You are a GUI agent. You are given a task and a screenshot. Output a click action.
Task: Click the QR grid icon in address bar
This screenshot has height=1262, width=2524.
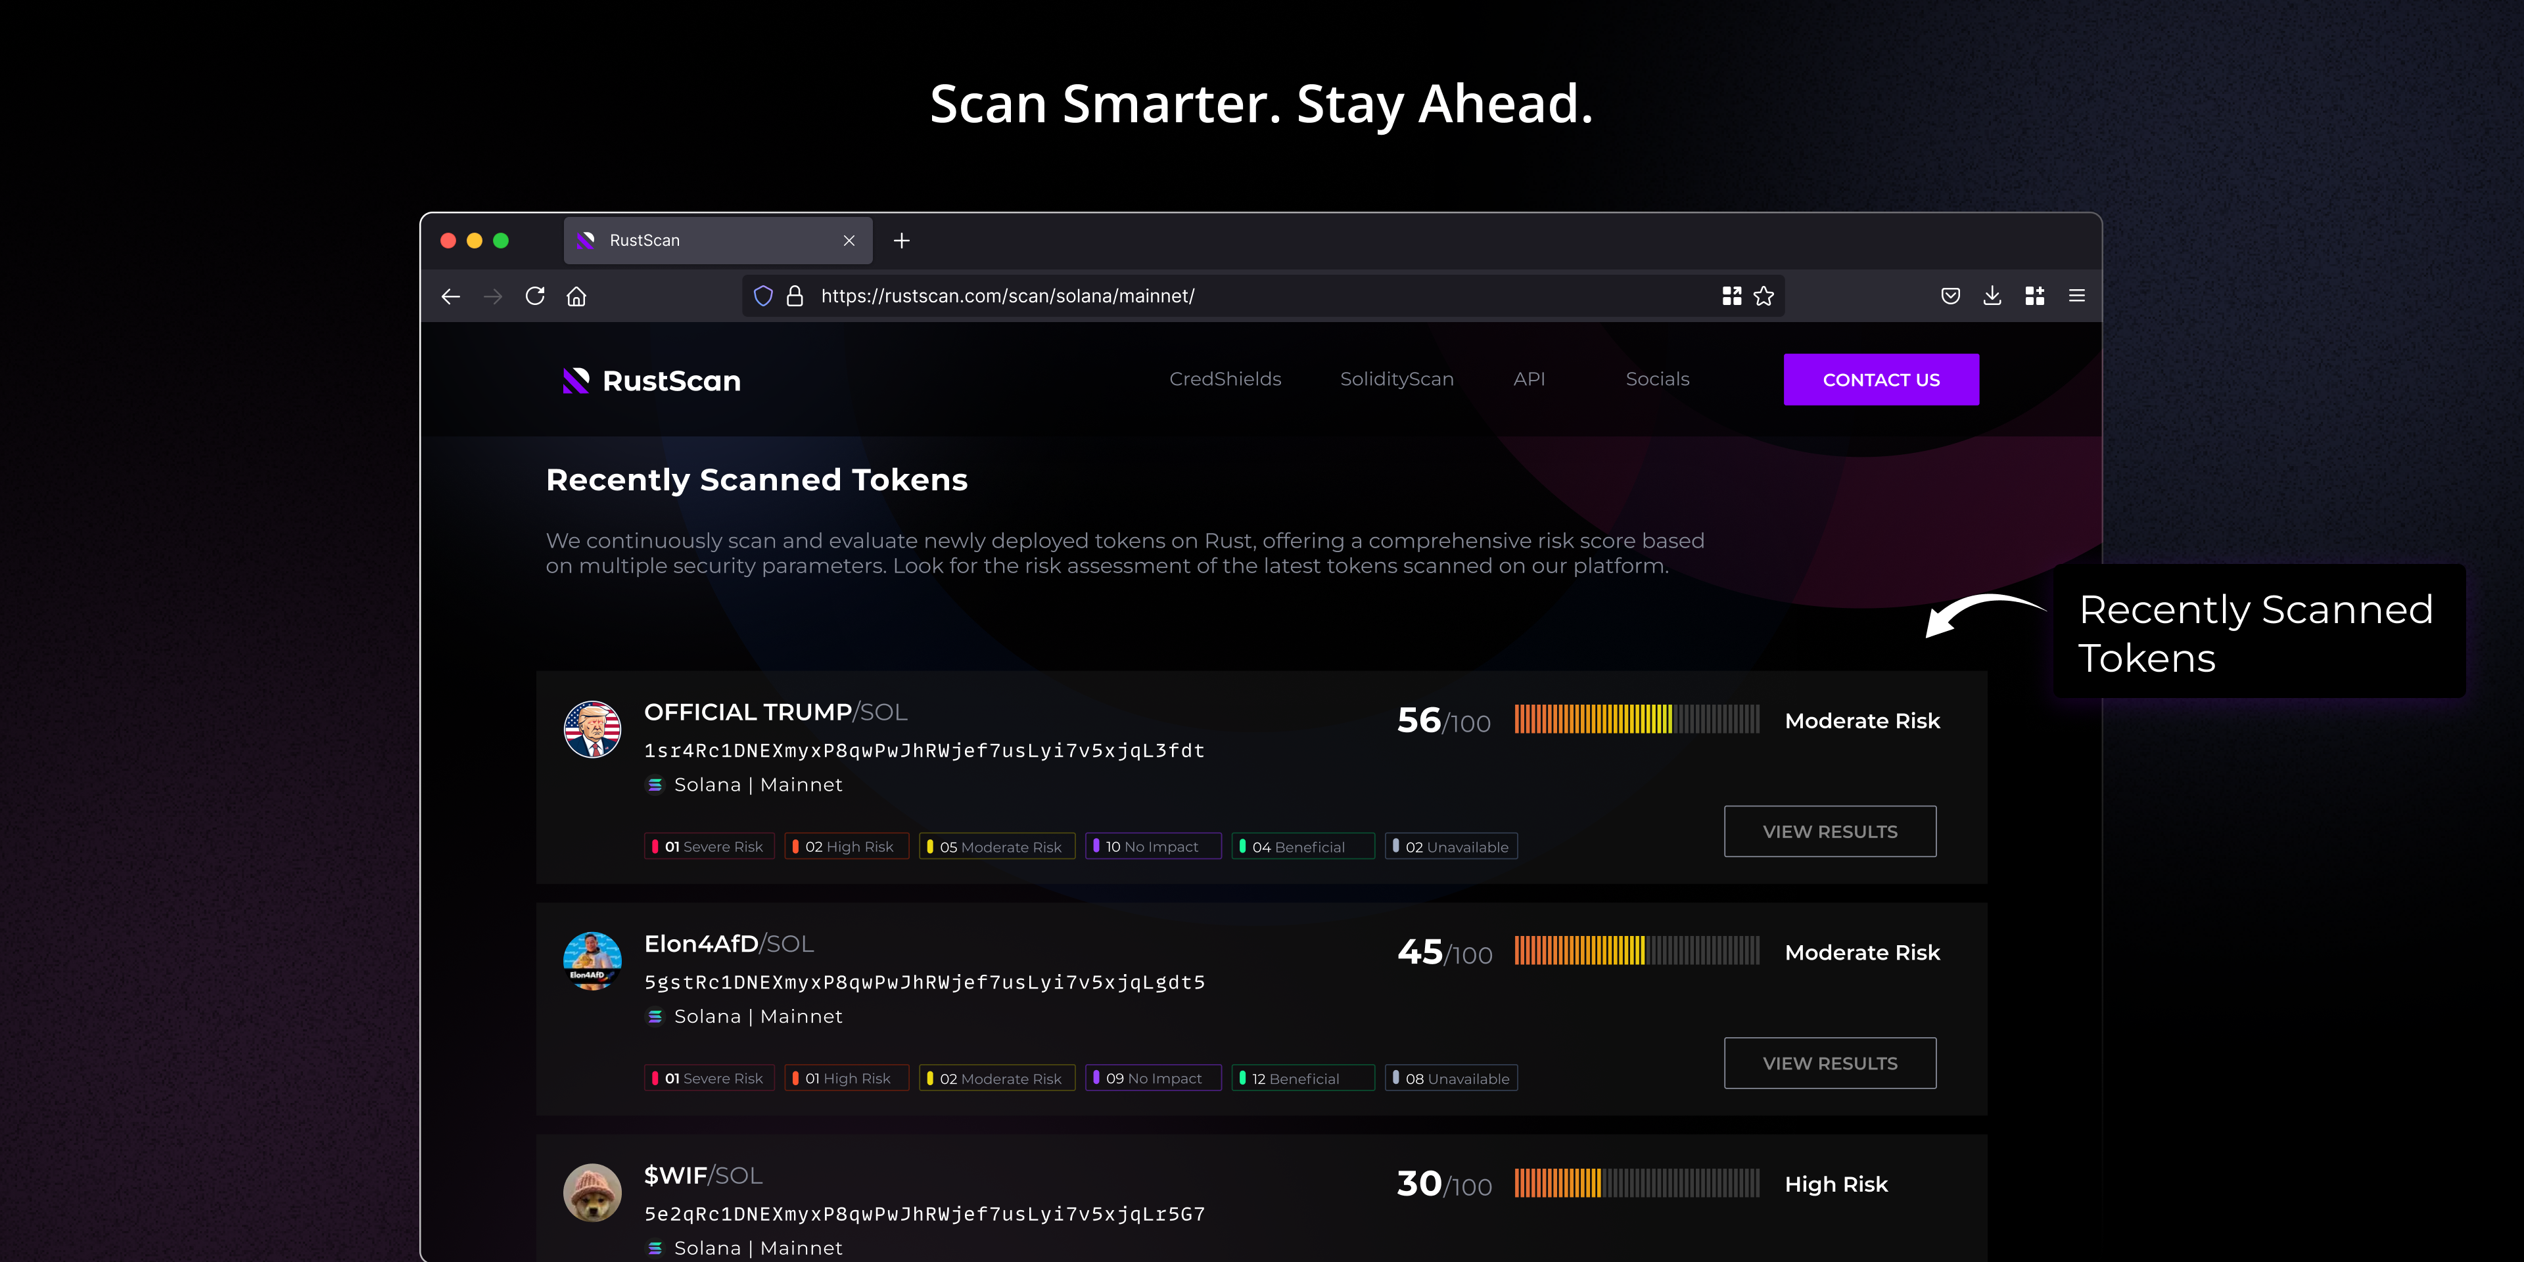coord(1731,296)
